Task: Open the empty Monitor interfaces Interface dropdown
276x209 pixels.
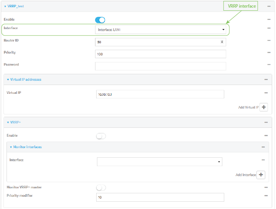Action: 159,162
